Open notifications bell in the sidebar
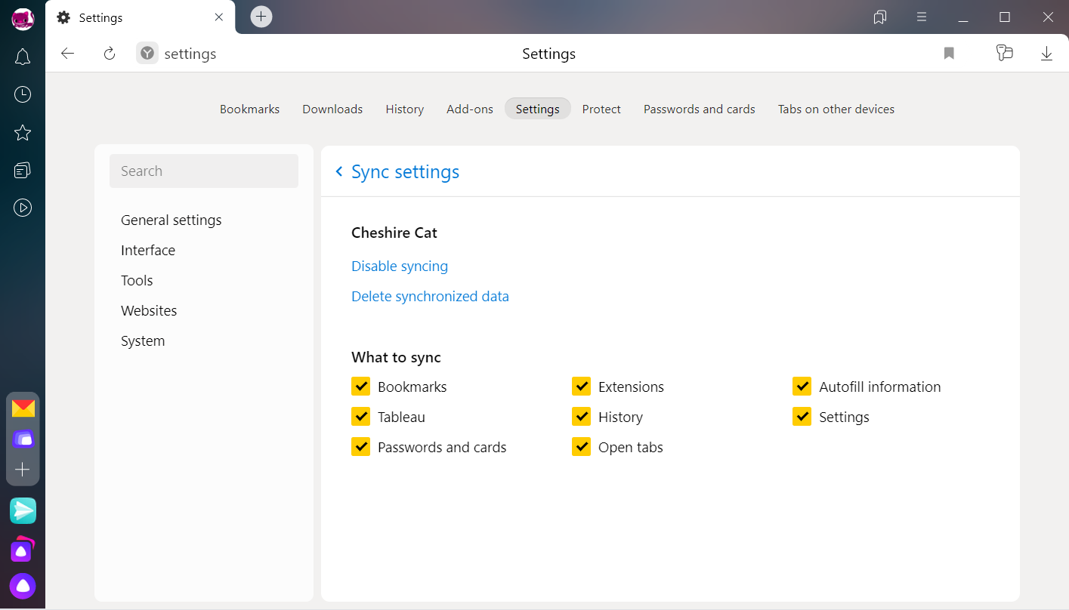 point(23,57)
